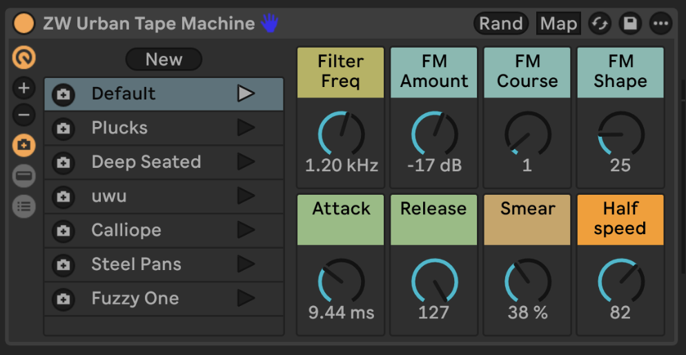This screenshot has height=355, width=686.
Task: Select the FM Course macro label
Action: (x=527, y=73)
